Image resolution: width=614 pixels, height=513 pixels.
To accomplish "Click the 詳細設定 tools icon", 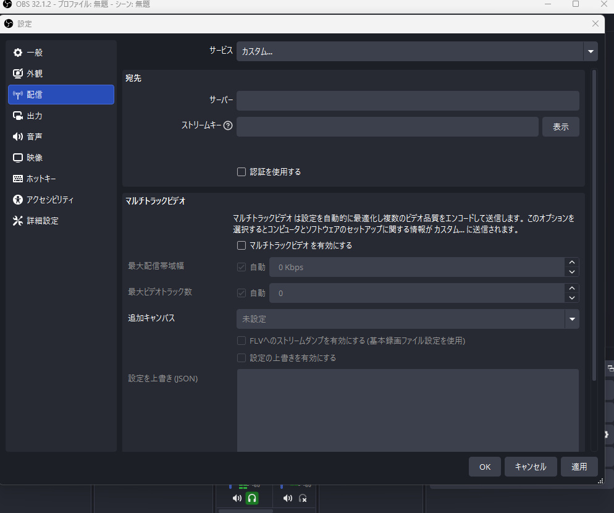I will (x=18, y=221).
